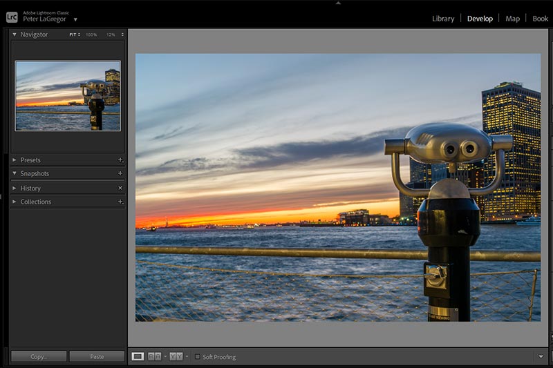The width and height of the screenshot is (553, 368).
Task: Open the Navigator zoom percentage menu arrows
Action: click(122, 35)
